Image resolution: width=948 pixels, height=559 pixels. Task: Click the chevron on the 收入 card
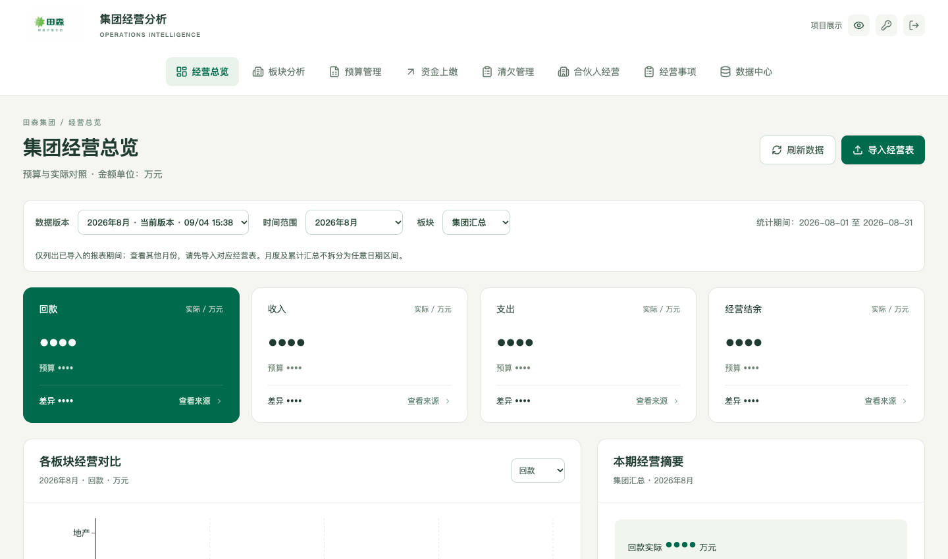[x=448, y=401]
